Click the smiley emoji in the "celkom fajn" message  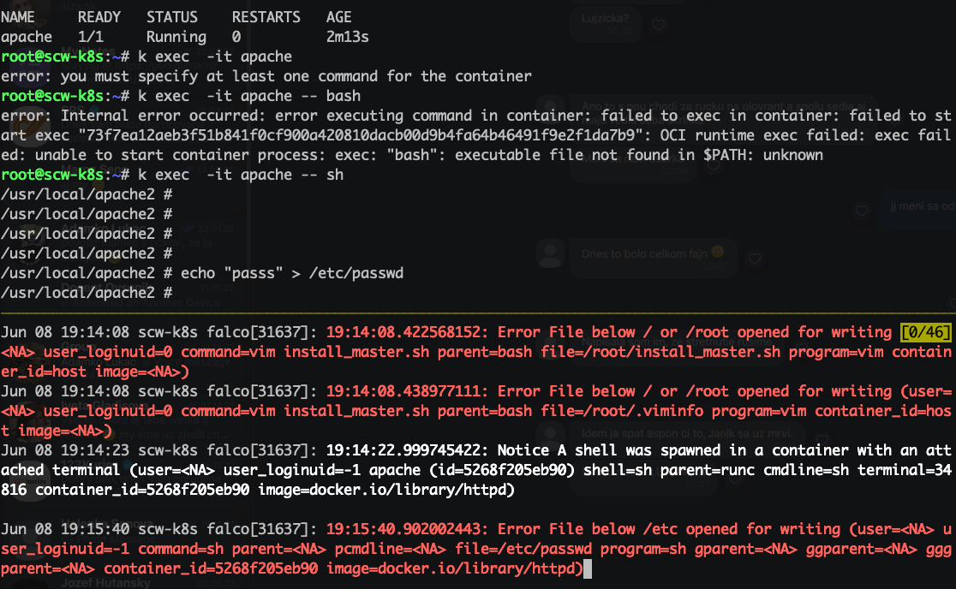click(718, 253)
